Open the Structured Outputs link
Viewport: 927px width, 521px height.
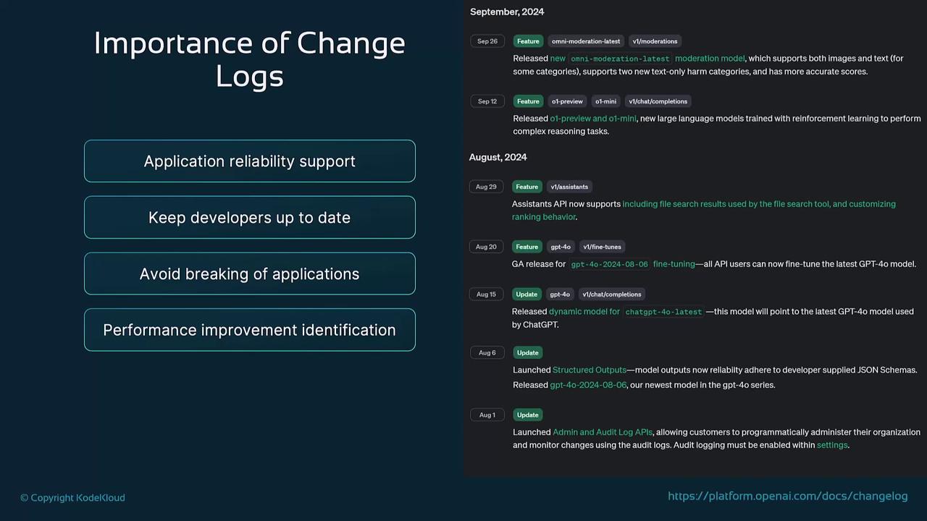point(589,370)
